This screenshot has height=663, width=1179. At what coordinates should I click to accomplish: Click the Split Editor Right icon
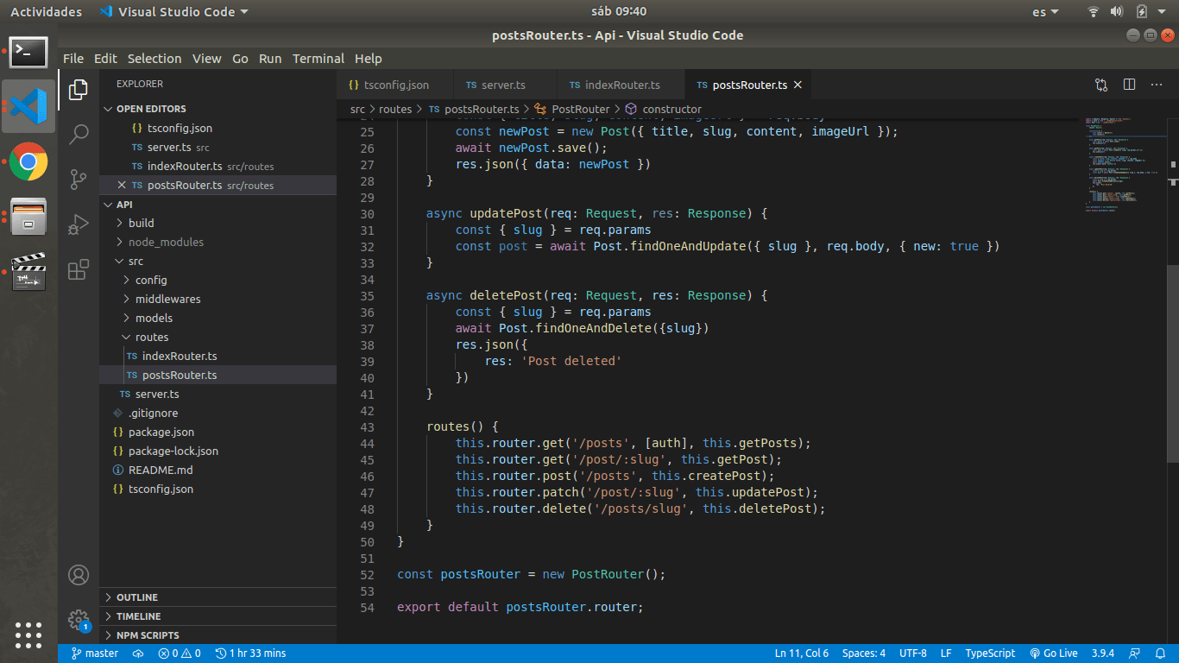[x=1129, y=85]
